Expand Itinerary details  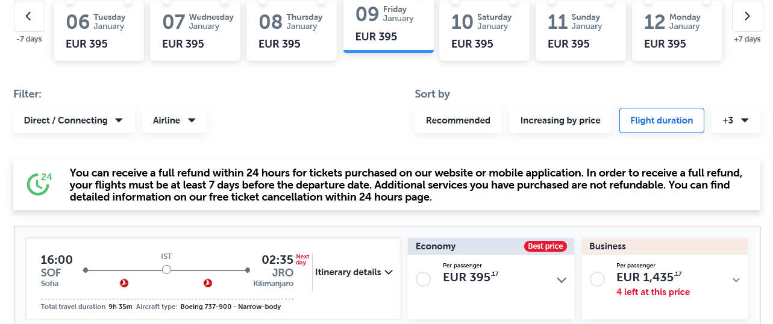point(354,272)
